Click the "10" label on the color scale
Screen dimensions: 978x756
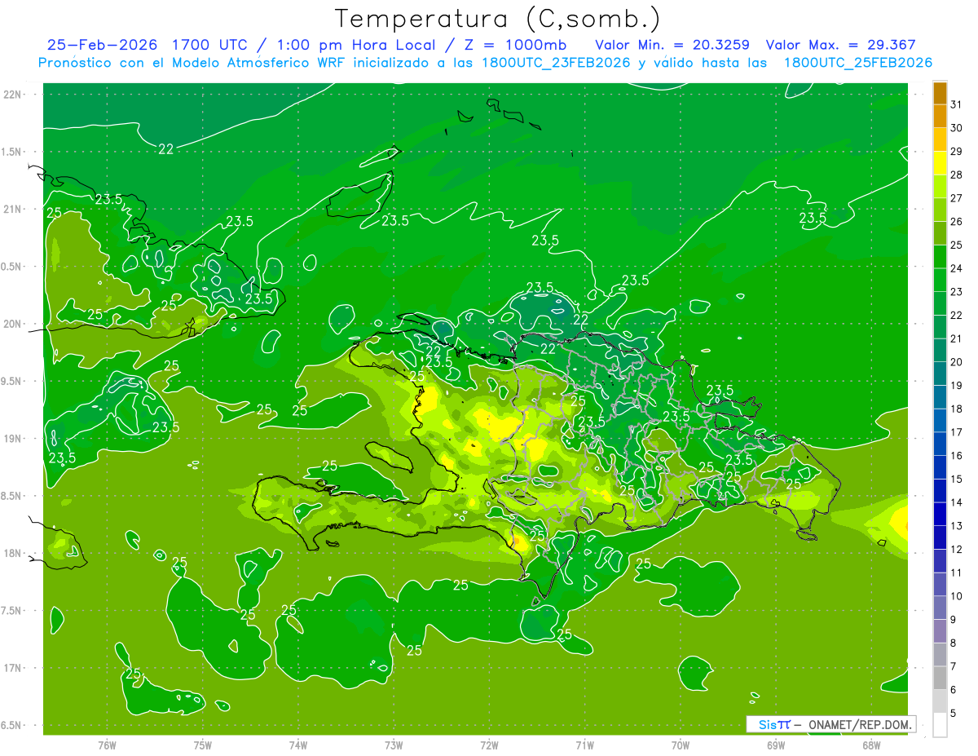pos(957,596)
